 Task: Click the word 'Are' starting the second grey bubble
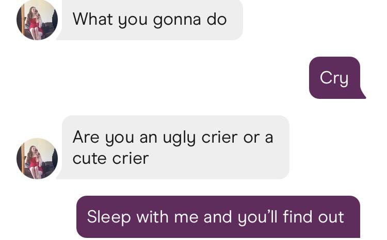(86, 137)
